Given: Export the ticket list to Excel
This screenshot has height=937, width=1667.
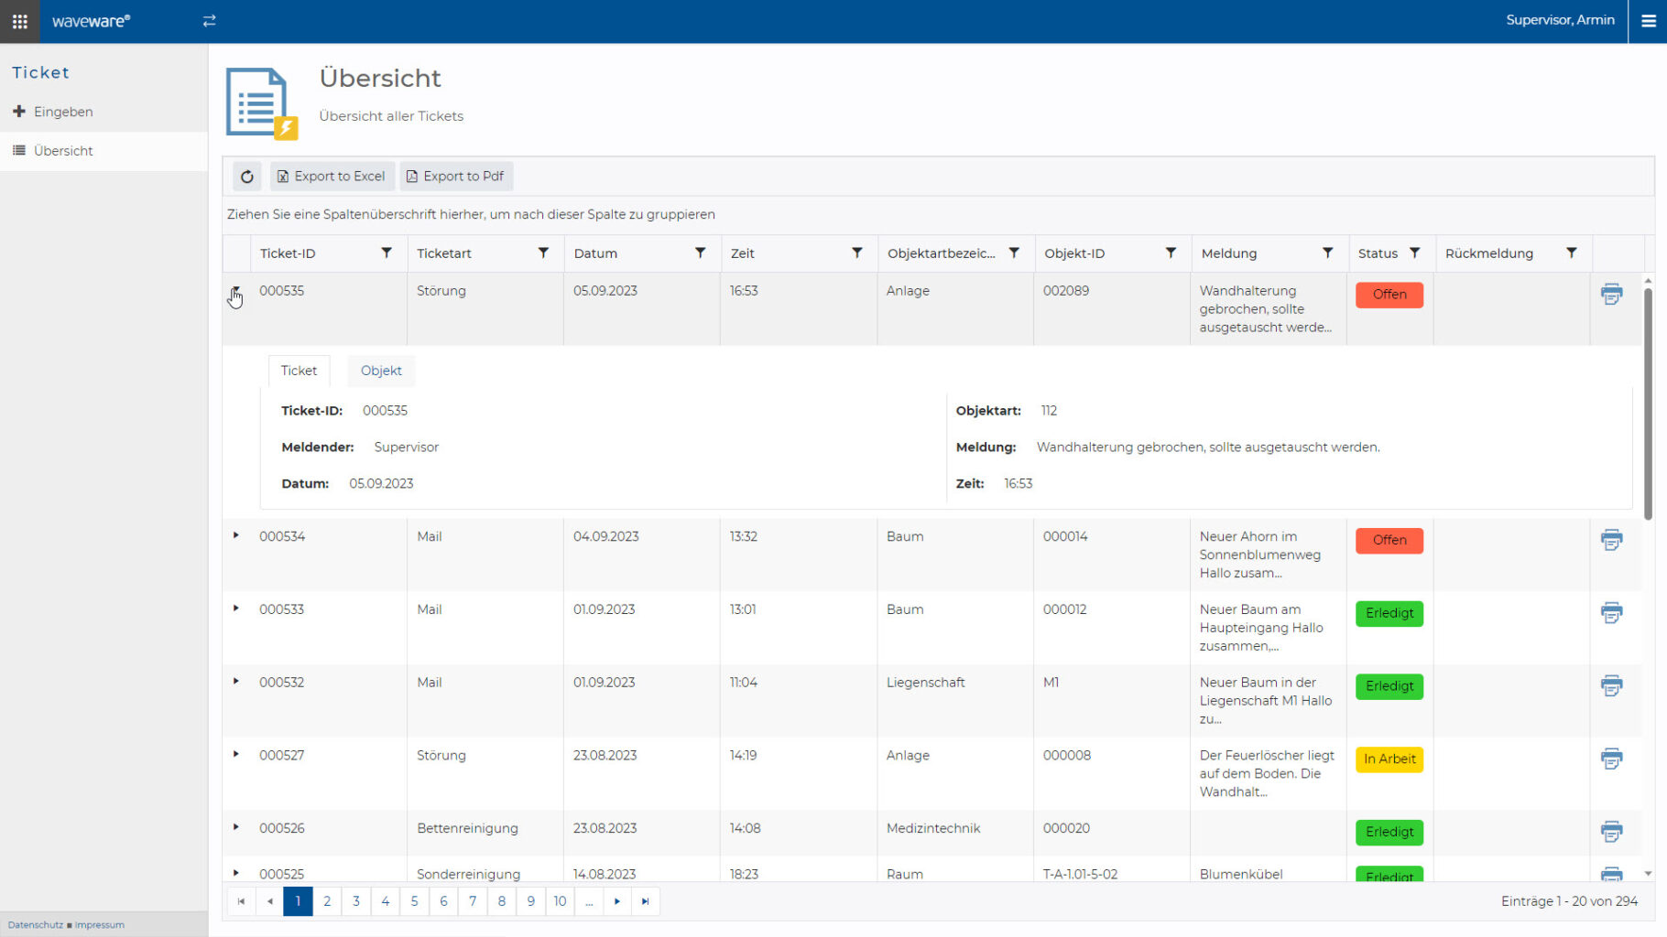Looking at the screenshot, I should click(x=332, y=177).
